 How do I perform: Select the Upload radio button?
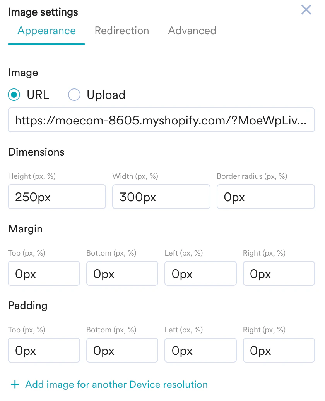click(74, 95)
